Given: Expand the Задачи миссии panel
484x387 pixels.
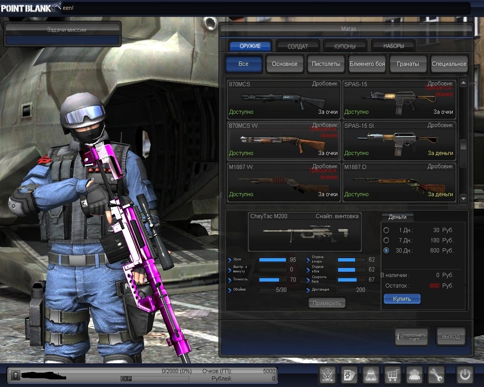Looking at the screenshot, I should (62, 30).
